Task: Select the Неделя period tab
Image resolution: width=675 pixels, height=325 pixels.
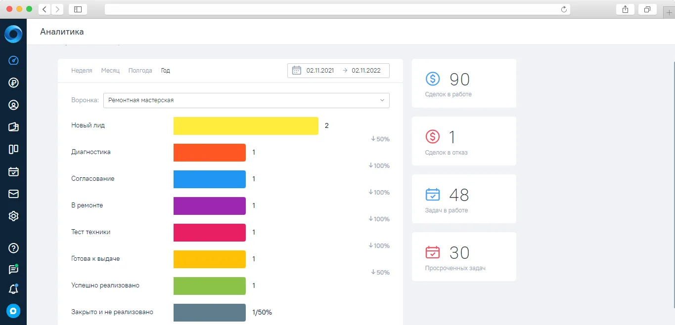Action: point(82,71)
